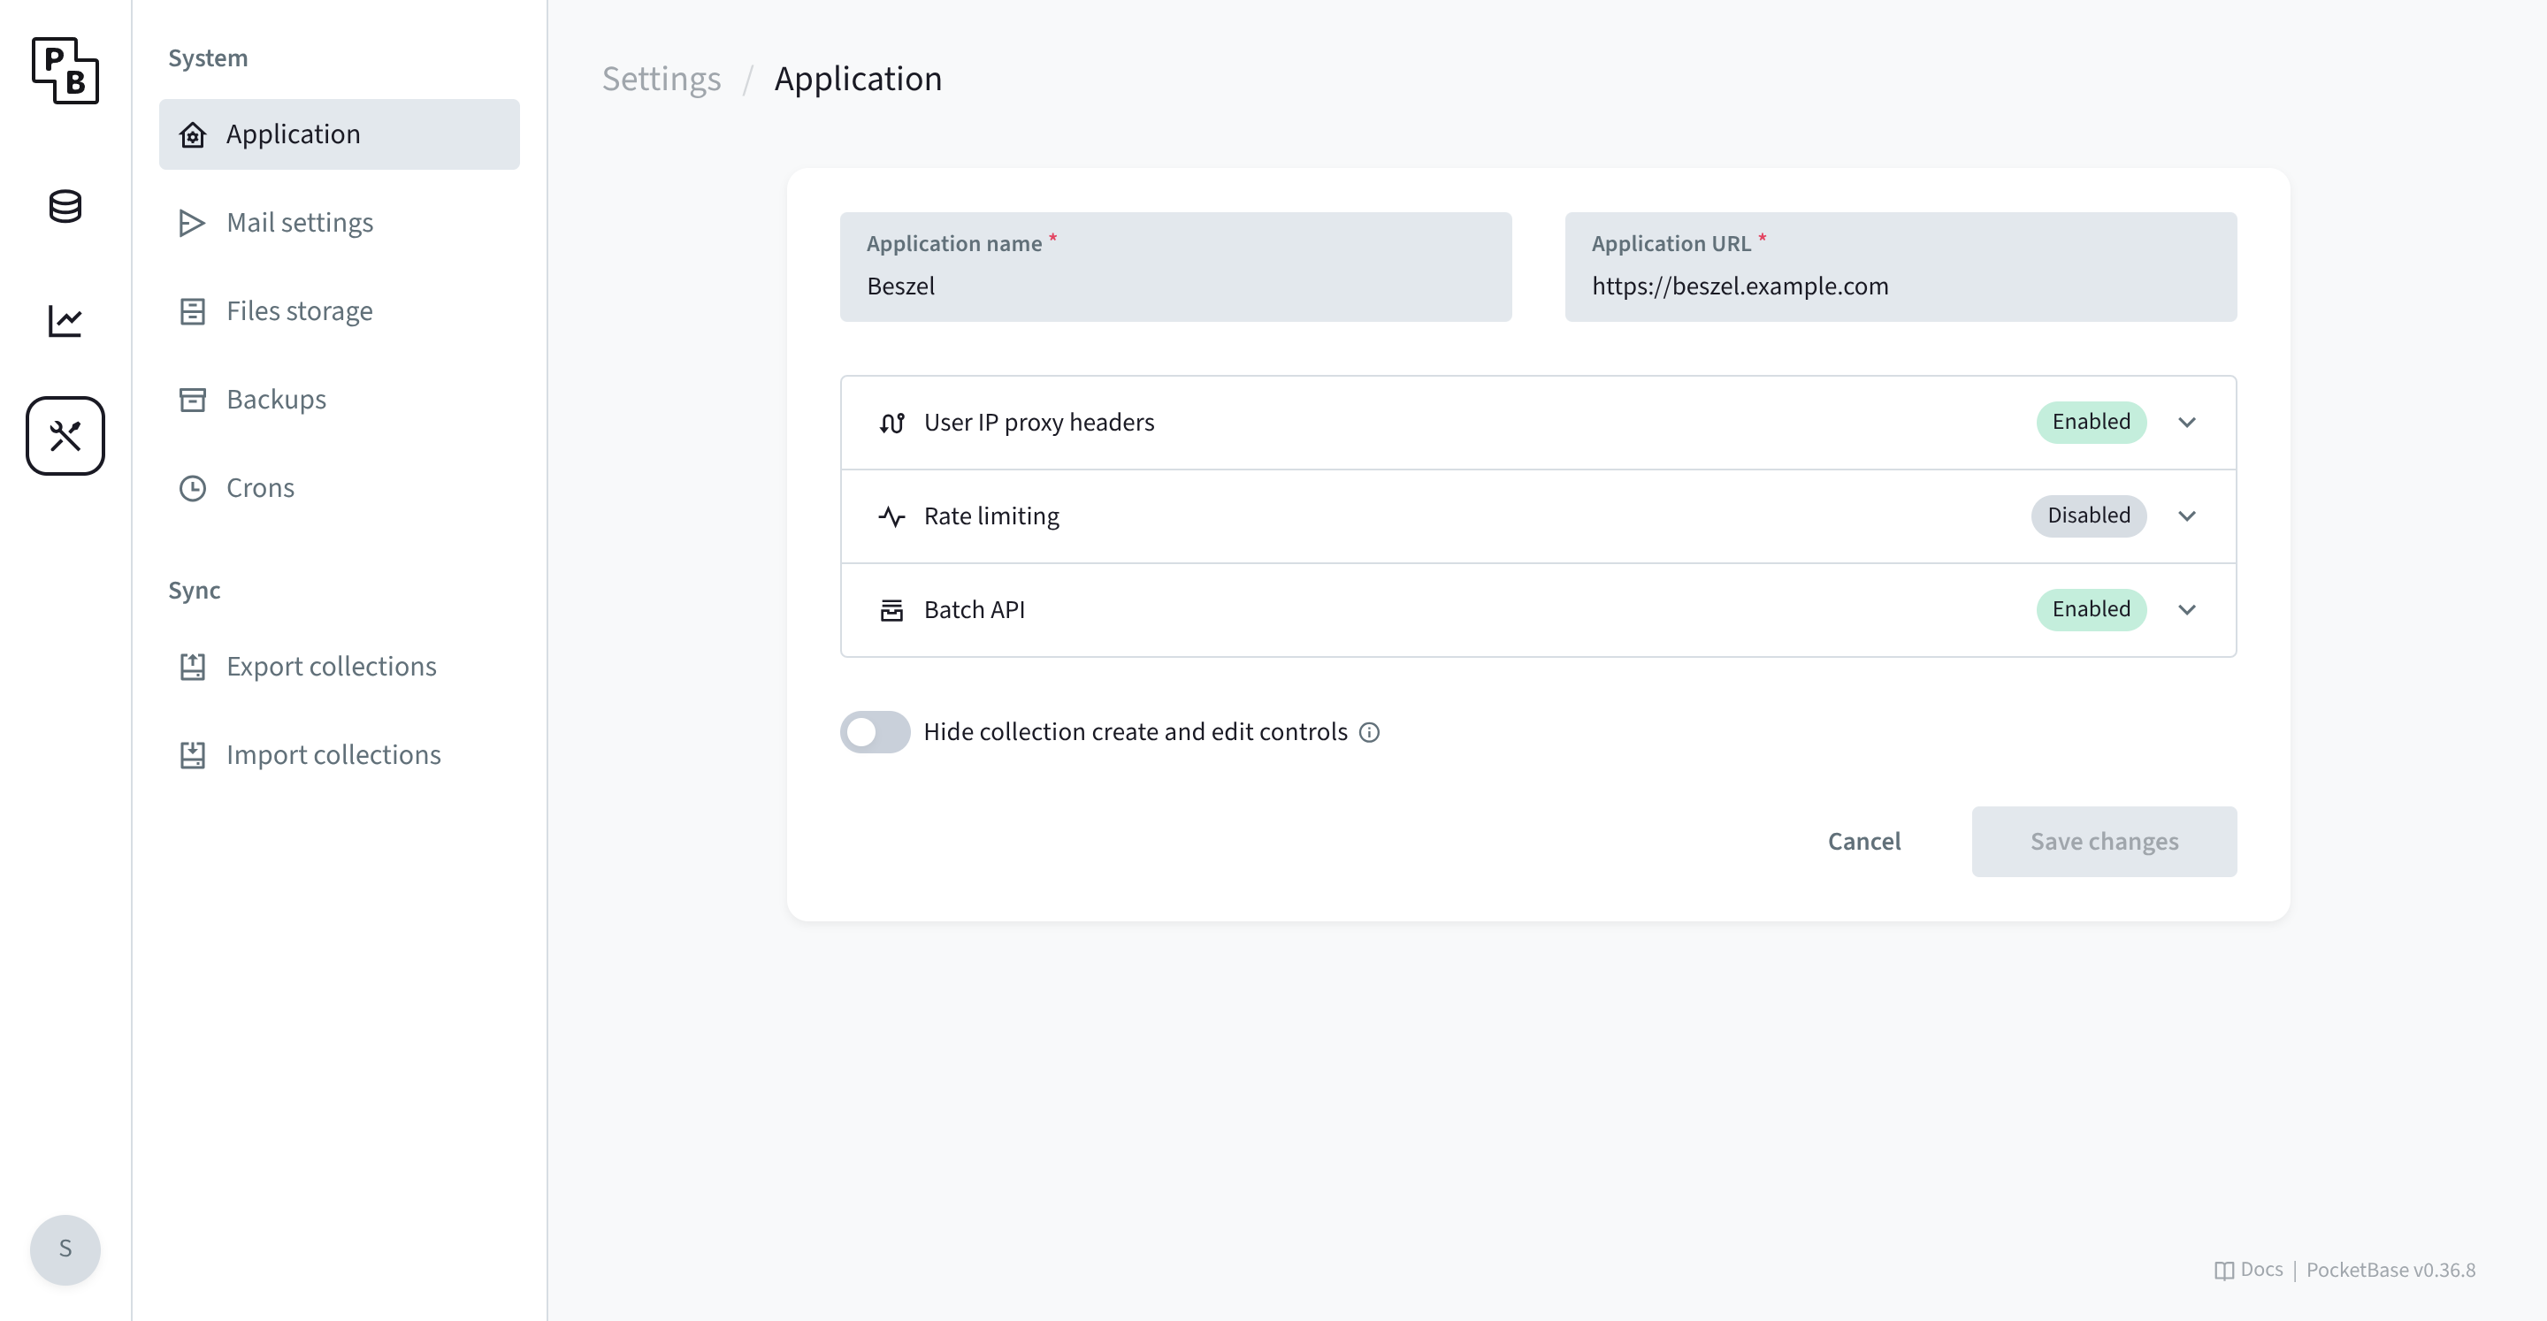This screenshot has width=2547, height=1321.
Task: Click the info icon beside hide controls
Action: click(x=1369, y=732)
